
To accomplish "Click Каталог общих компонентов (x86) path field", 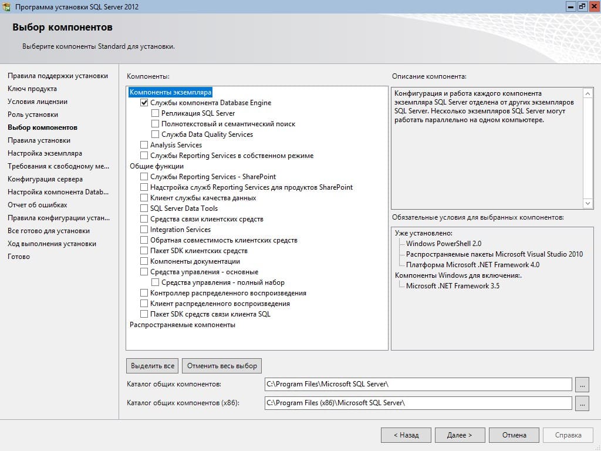I will (x=418, y=403).
